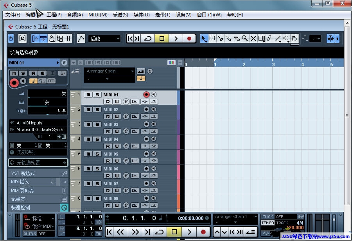
Task: Click the track colors icon above track list
Action: click(x=171, y=63)
